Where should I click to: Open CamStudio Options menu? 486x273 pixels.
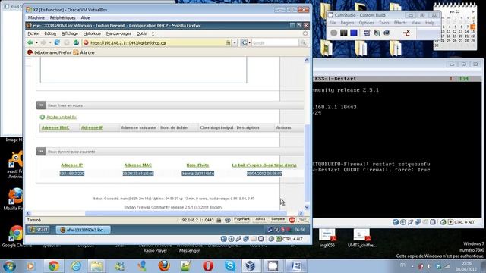(x=366, y=23)
